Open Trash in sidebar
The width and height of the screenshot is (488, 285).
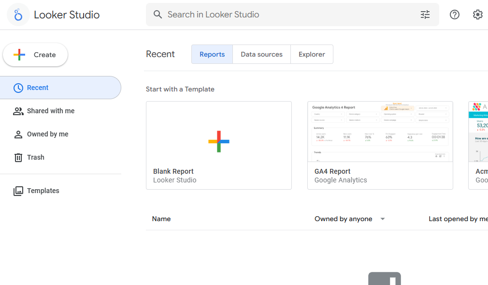60,157
